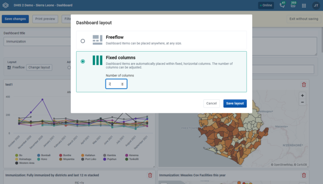Toggle the Moyamba legend entry
Image resolution: width=323 pixels, height=184 pixels.
(x=67, y=159)
